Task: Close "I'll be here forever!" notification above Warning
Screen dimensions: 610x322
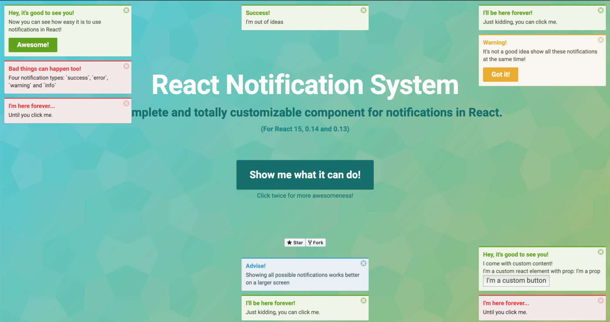Action: pos(600,10)
